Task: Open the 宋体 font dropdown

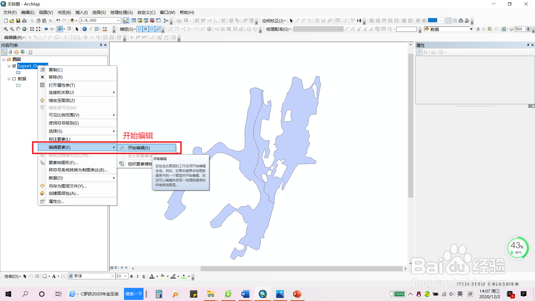Action: tap(113, 276)
